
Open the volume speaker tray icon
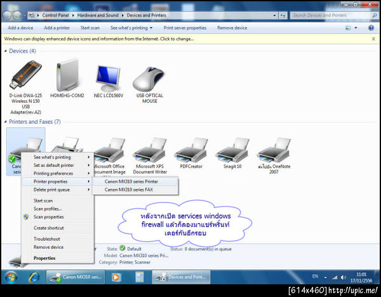tap(343, 277)
